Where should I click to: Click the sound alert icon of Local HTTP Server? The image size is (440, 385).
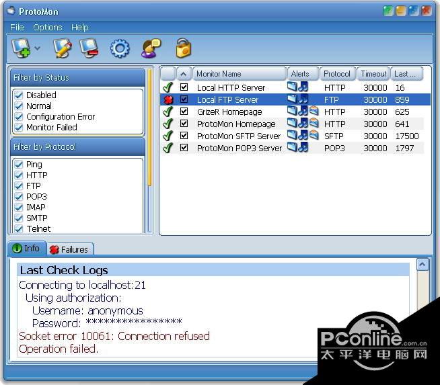(303, 87)
